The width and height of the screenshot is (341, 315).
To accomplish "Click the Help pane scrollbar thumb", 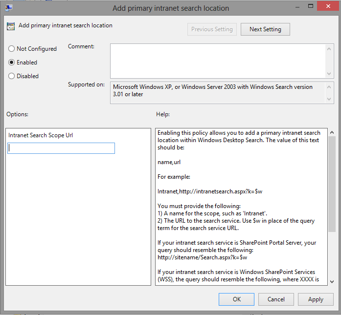I will 332,184.
